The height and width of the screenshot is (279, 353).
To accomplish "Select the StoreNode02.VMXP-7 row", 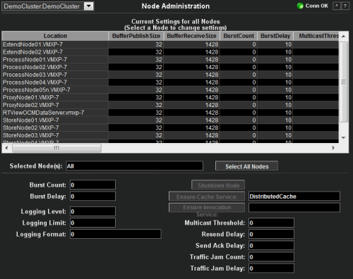I will tap(170, 128).
